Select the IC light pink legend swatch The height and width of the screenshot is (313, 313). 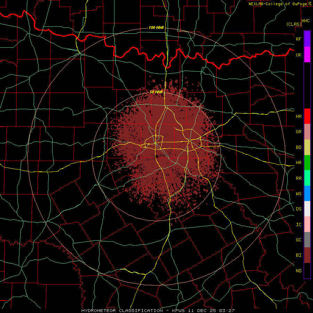coord(307,224)
